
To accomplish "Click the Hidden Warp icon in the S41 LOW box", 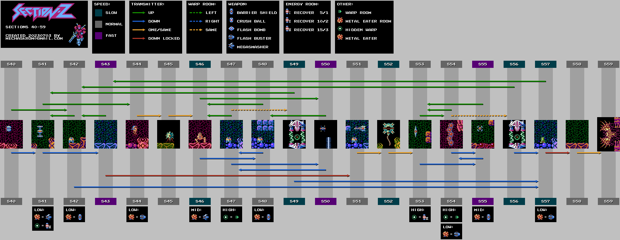I will pyautogui.click(x=37, y=225).
